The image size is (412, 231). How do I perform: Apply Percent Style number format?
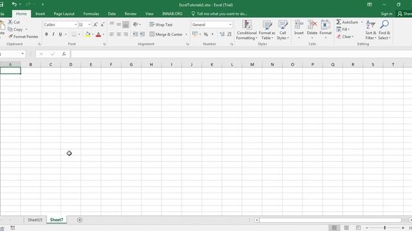pyautogui.click(x=206, y=34)
